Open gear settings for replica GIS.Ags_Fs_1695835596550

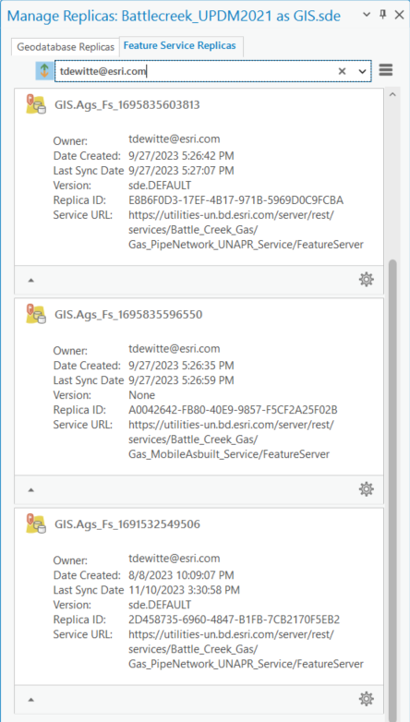point(367,489)
